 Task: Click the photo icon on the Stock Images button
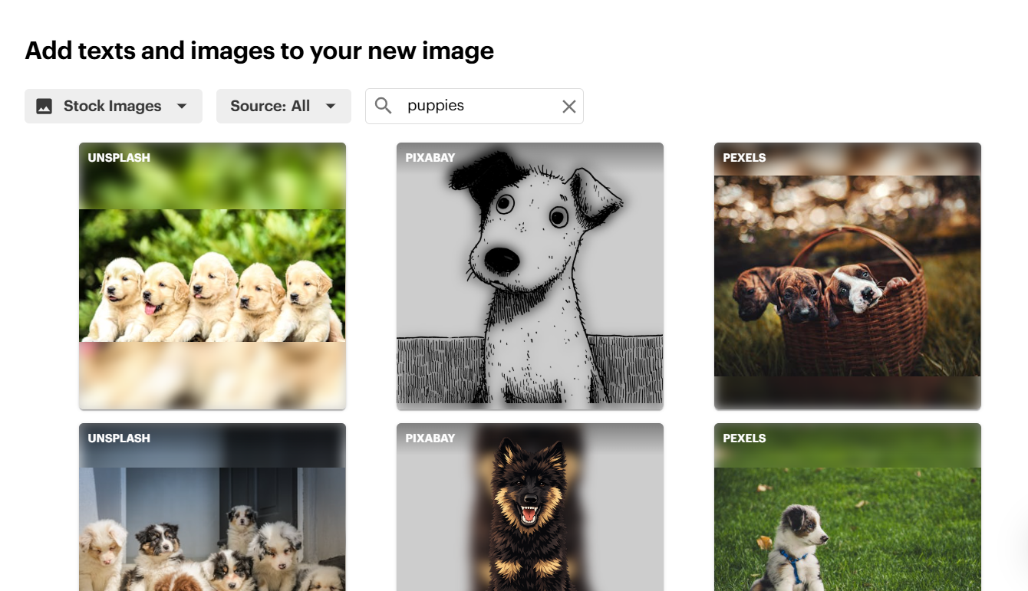click(x=44, y=106)
